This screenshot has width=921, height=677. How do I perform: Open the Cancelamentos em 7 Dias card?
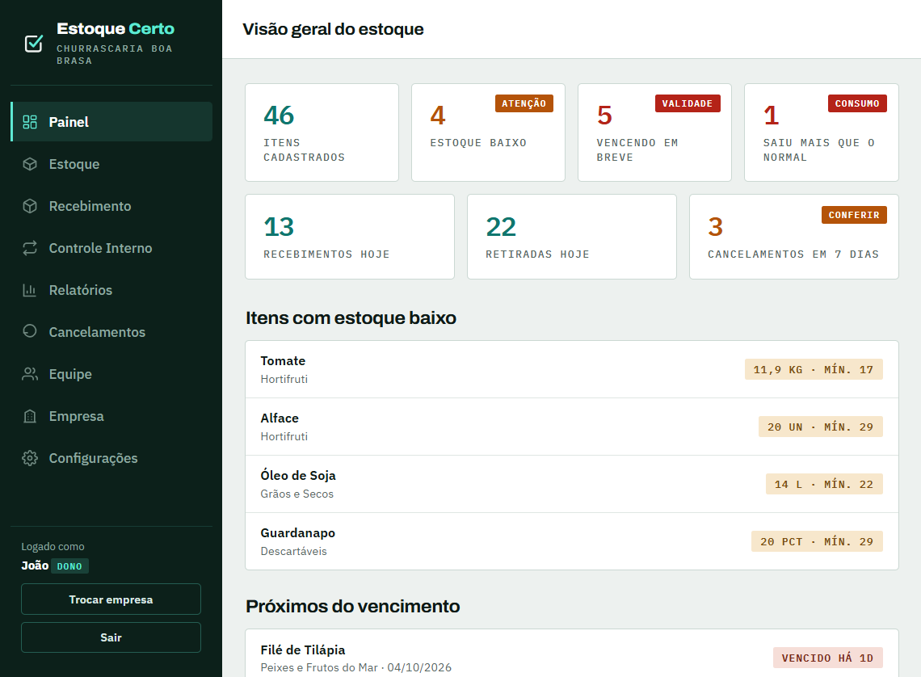click(794, 237)
